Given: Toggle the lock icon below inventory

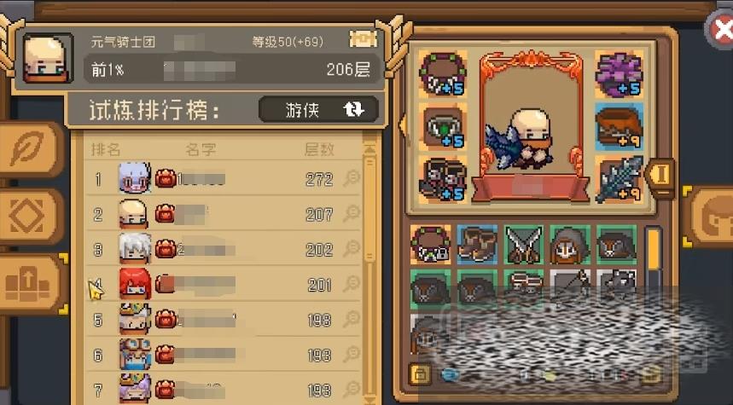Looking at the screenshot, I should [x=420, y=373].
